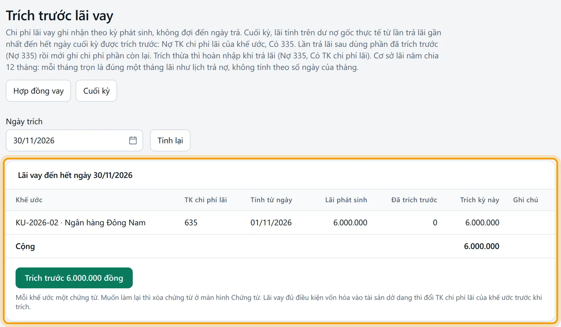The height and width of the screenshot is (327, 561).
Task: Select the Đã trích trước value 0
Action: click(435, 222)
